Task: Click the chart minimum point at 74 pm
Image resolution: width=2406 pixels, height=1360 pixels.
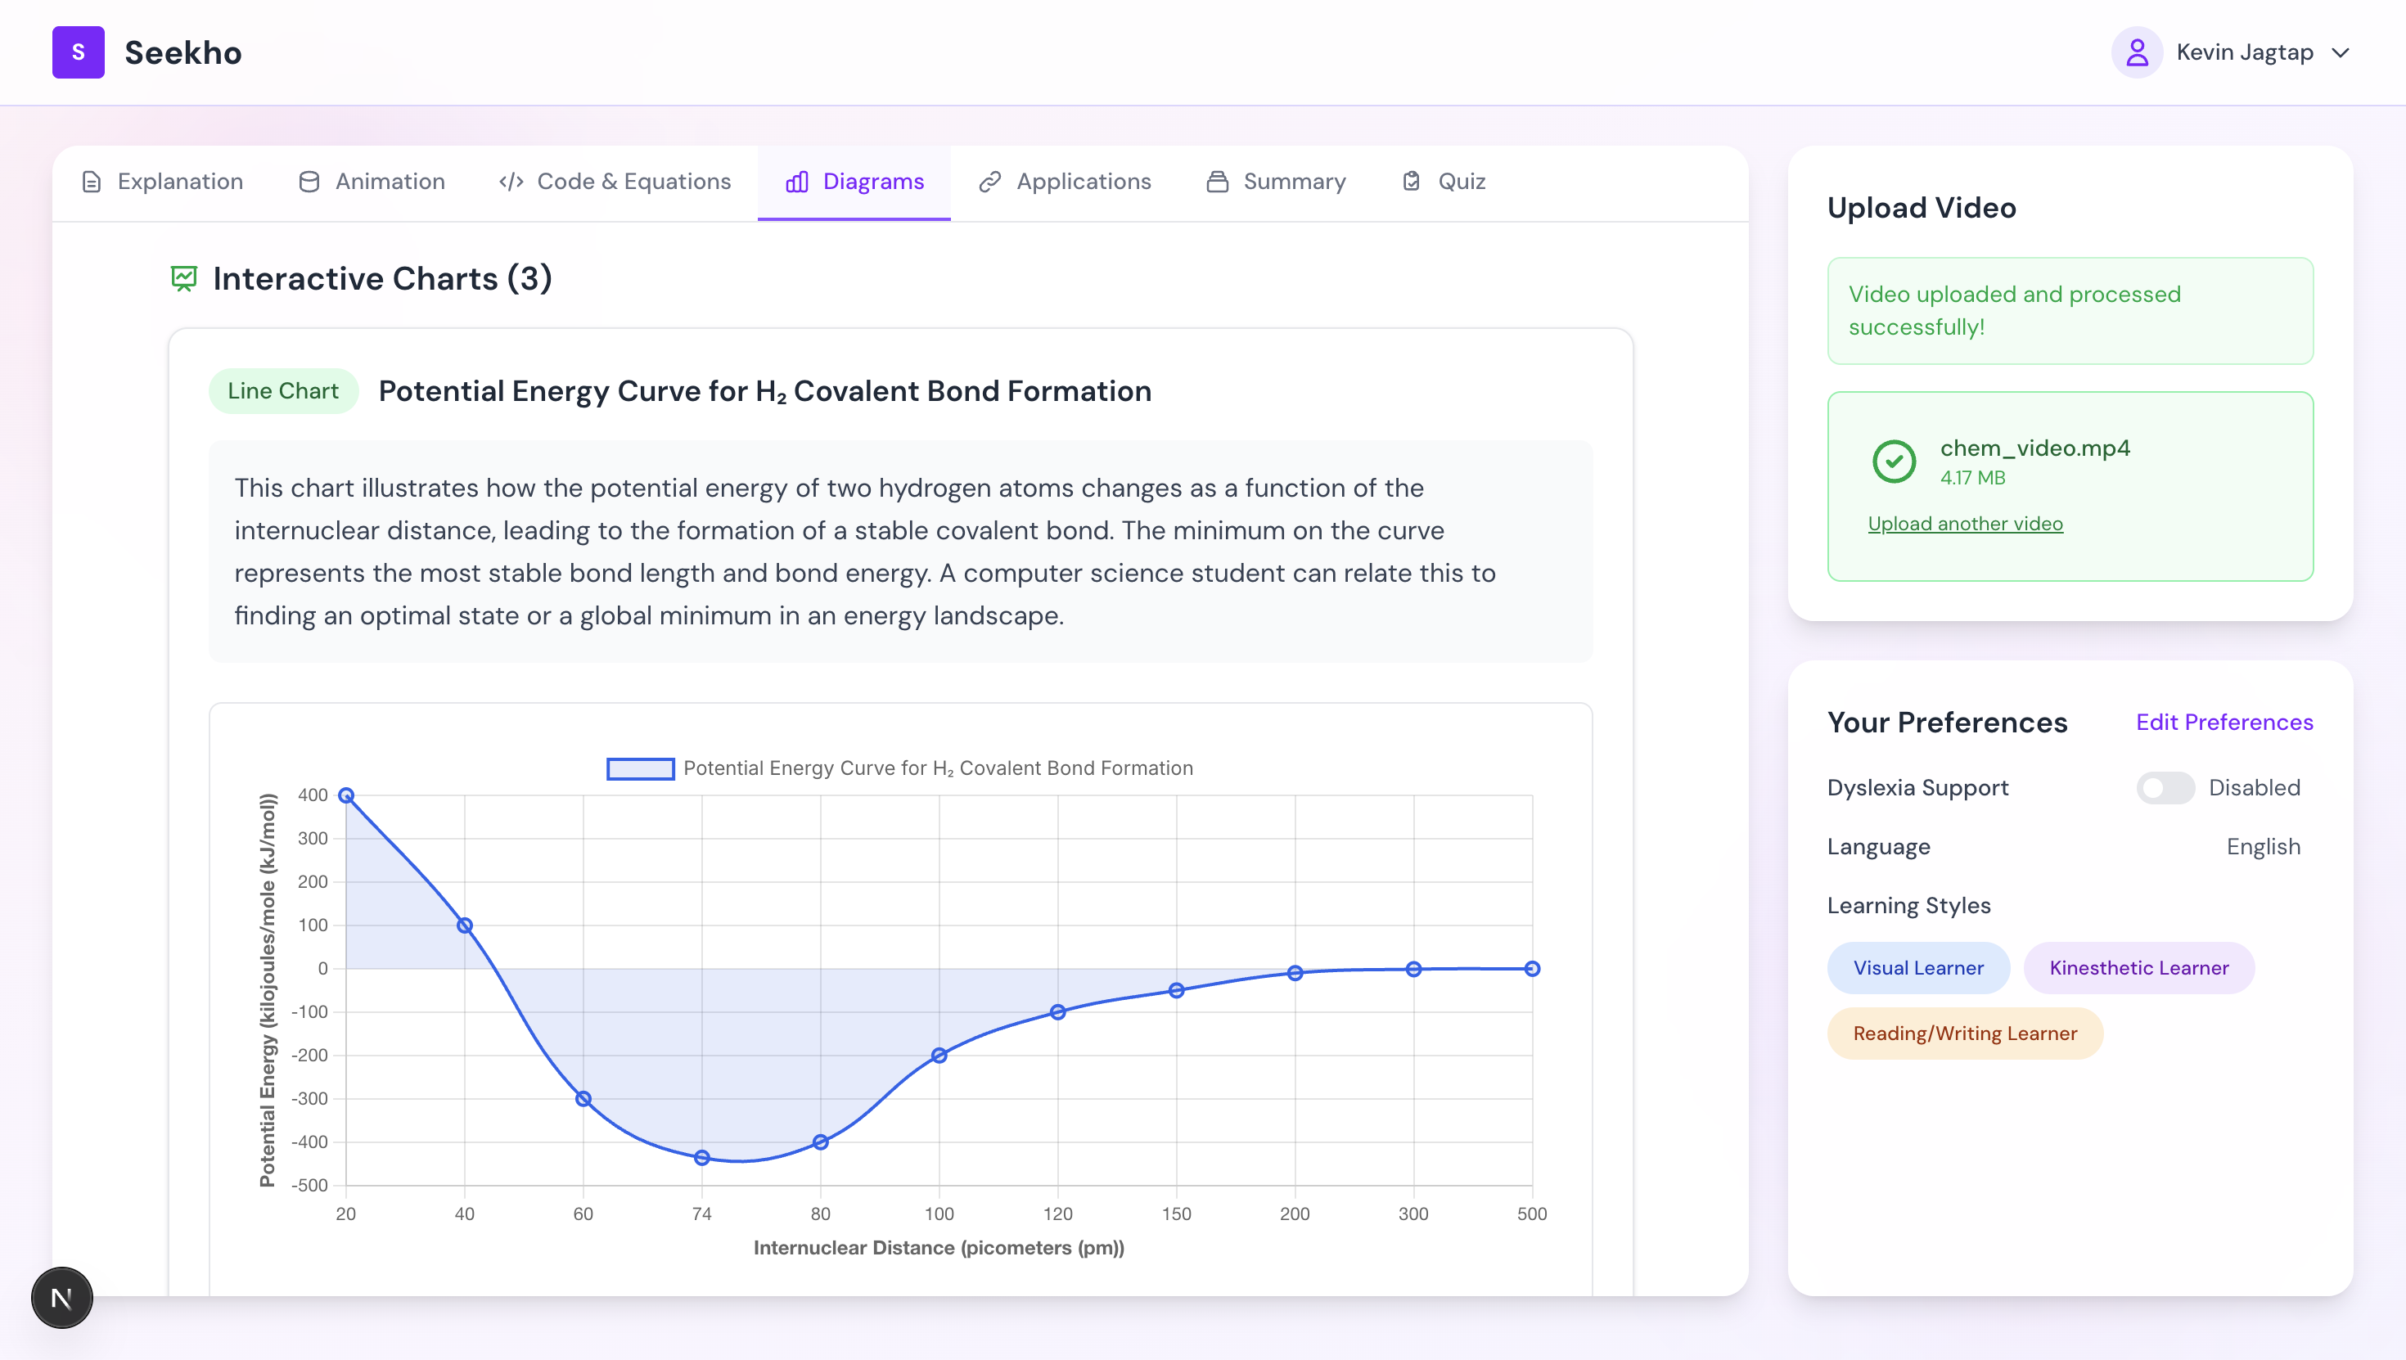Action: pyautogui.click(x=701, y=1157)
